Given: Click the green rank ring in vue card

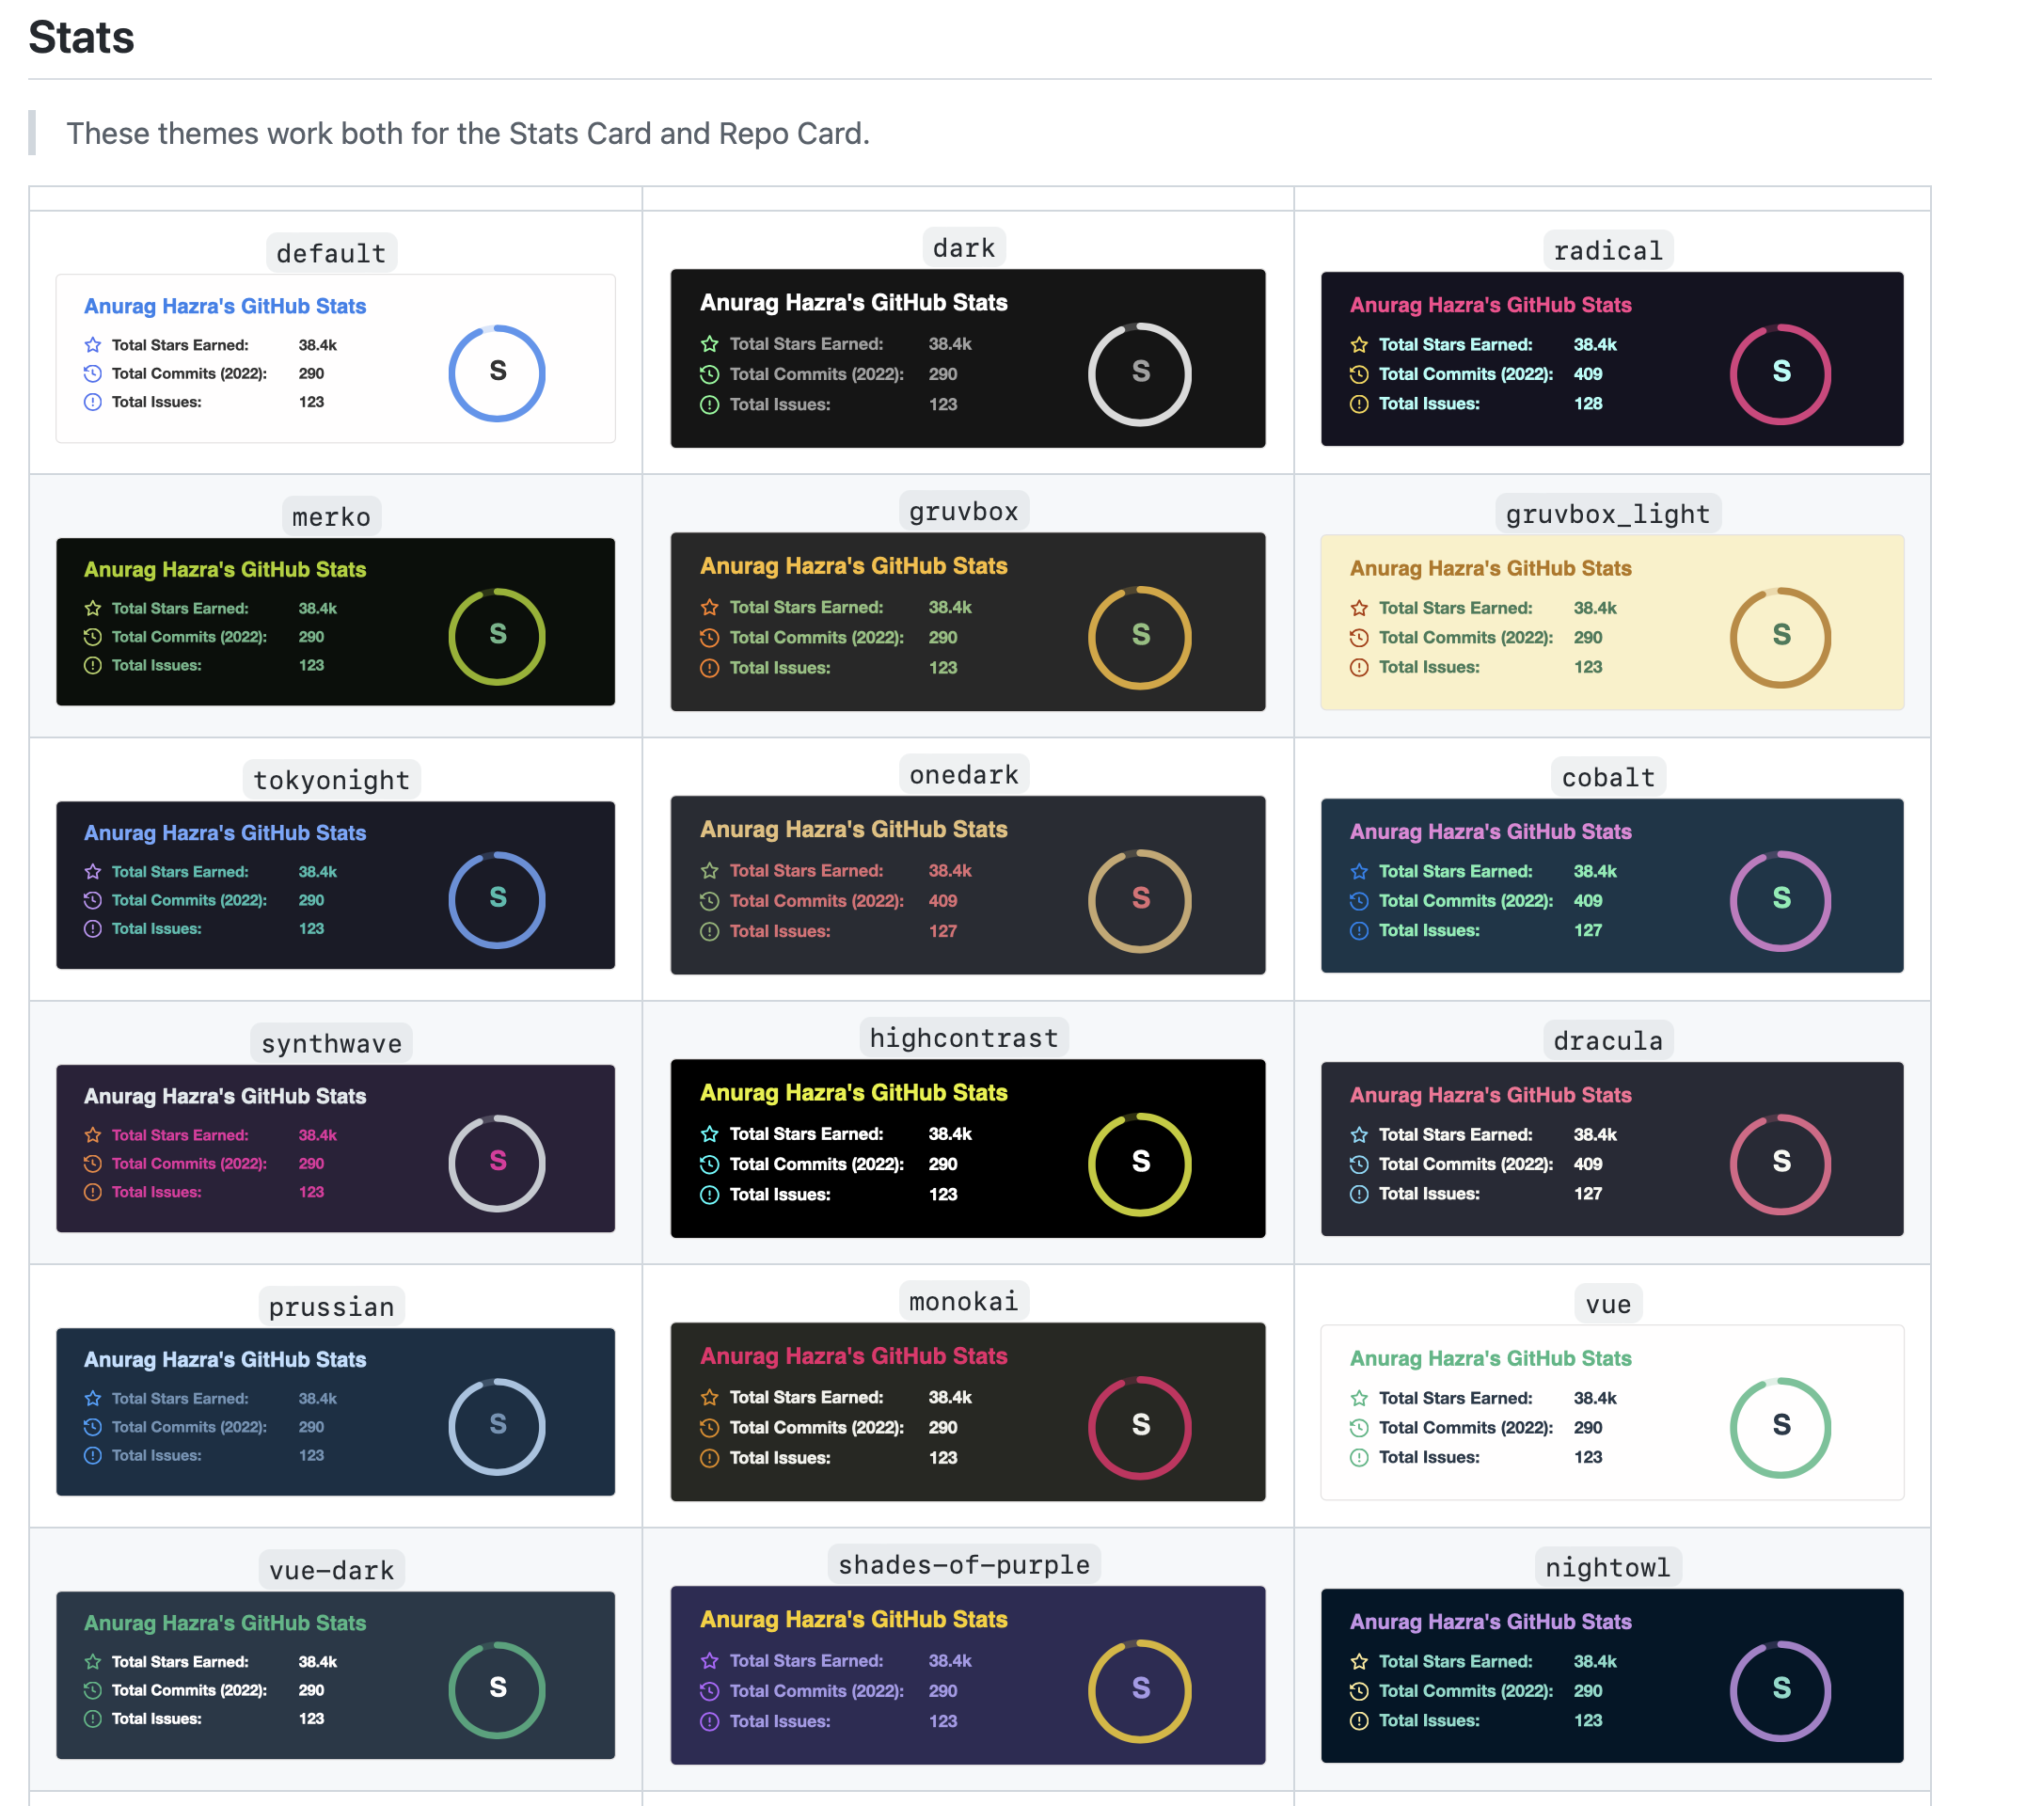Looking at the screenshot, I should [x=1780, y=1427].
